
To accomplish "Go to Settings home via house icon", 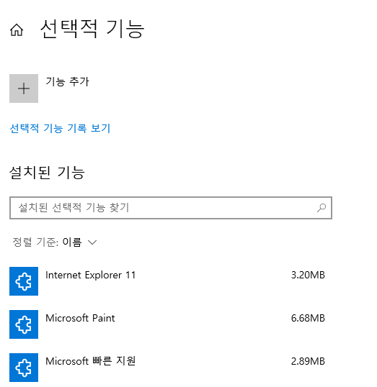I will click(x=17, y=30).
